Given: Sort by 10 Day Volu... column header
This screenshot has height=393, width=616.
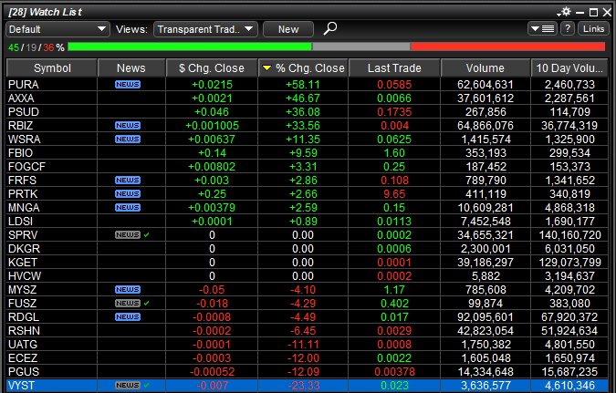Looking at the screenshot, I should 569,67.
